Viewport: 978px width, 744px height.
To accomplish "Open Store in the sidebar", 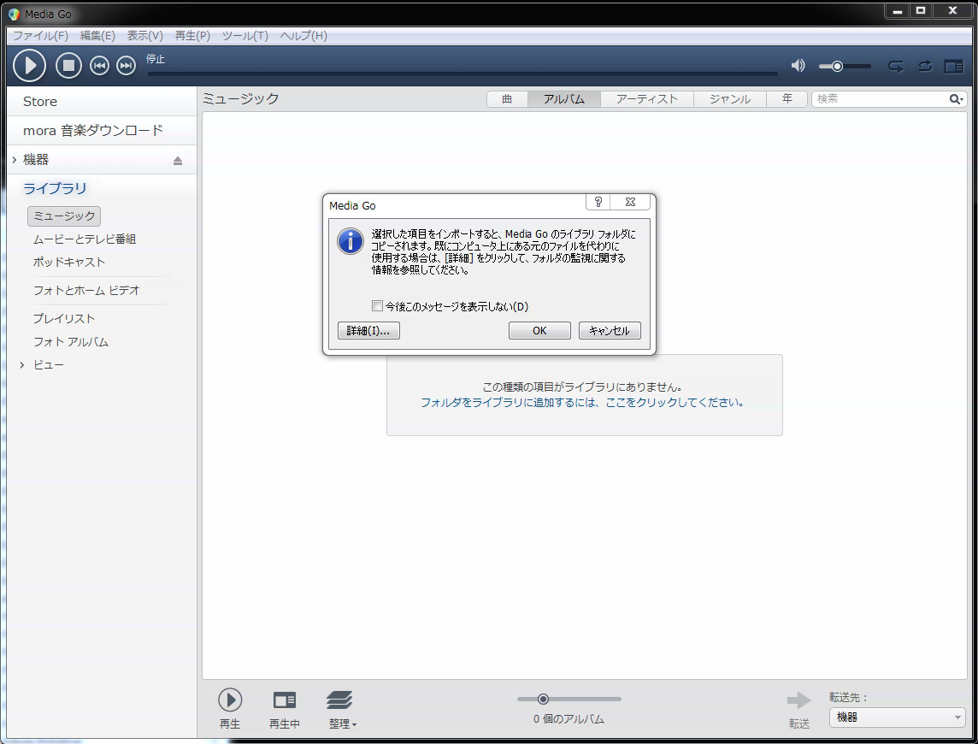I will pos(102,101).
